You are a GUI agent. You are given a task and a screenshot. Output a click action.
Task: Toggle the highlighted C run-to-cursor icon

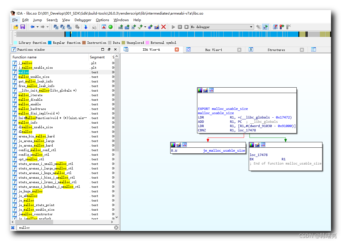266,27
